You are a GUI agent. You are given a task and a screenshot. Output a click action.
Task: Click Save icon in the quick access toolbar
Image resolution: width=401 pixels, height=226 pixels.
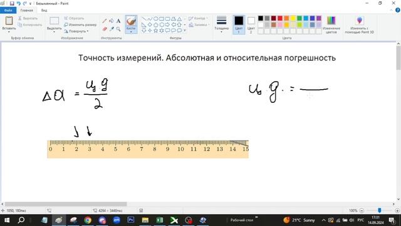pos(12,3)
